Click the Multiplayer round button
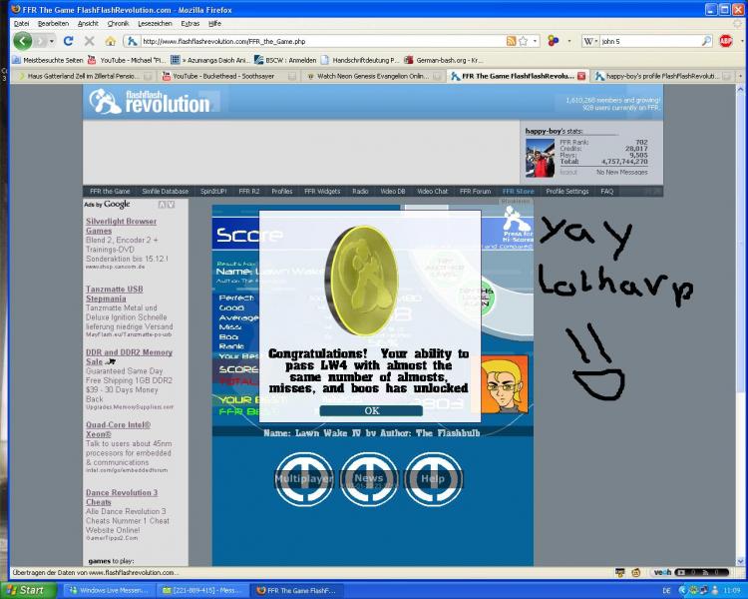This screenshot has width=748, height=599. (304, 478)
